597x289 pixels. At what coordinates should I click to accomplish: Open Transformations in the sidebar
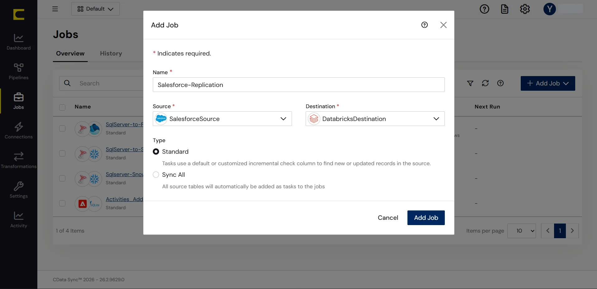19,160
